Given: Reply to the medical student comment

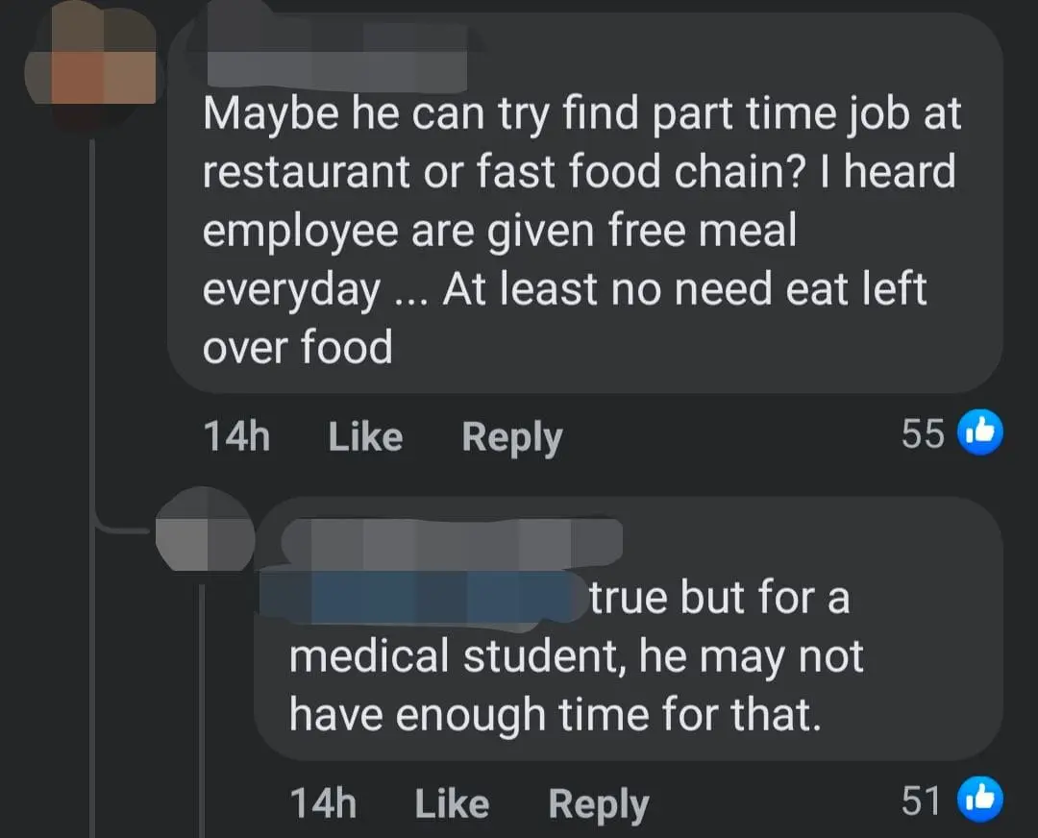Looking at the screenshot, I should pyautogui.click(x=598, y=803).
